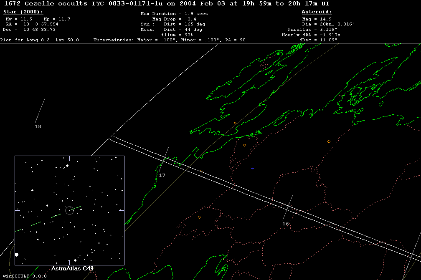Click the blue crosshair observer location marker
The width and height of the screenshot is (421, 280).
coord(252,169)
